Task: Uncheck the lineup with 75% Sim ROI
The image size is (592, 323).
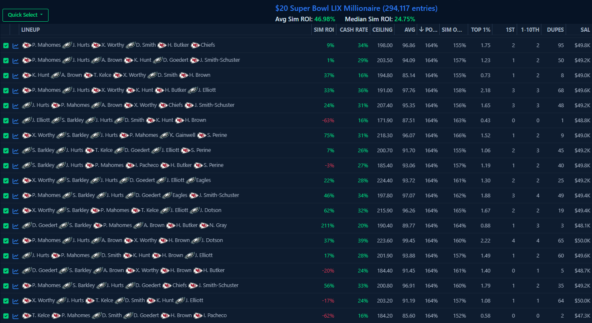Action: point(6,136)
